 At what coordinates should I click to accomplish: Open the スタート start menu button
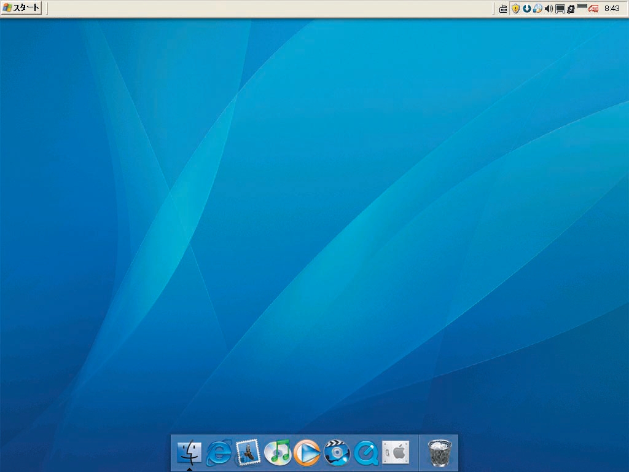pyautogui.click(x=21, y=7)
